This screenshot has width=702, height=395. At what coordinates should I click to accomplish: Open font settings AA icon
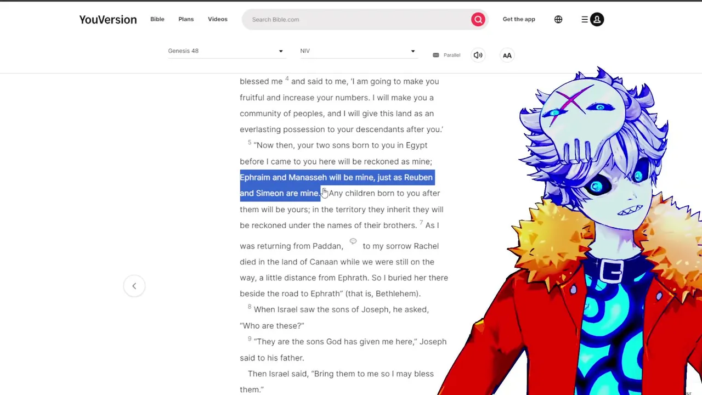(507, 55)
